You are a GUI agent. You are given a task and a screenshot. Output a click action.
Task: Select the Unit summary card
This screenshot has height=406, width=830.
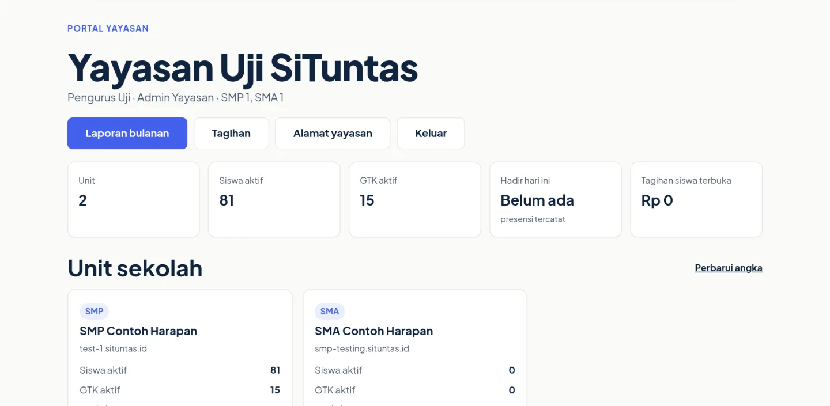[134, 199]
